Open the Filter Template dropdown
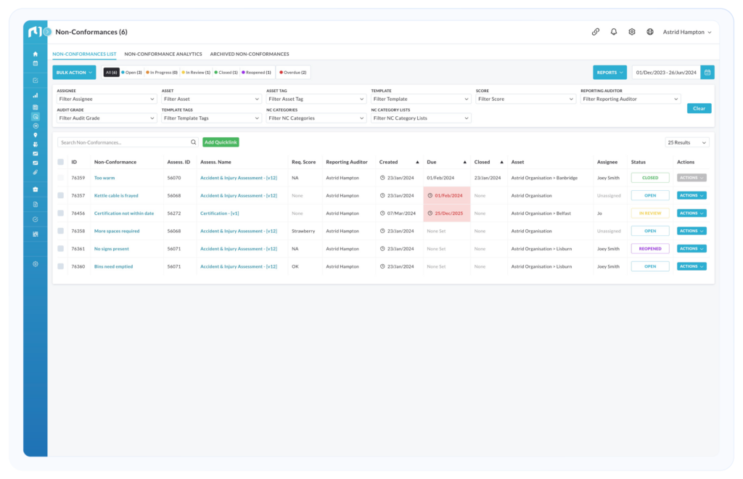Image resolution: width=743 pixels, height=479 pixels. click(420, 99)
